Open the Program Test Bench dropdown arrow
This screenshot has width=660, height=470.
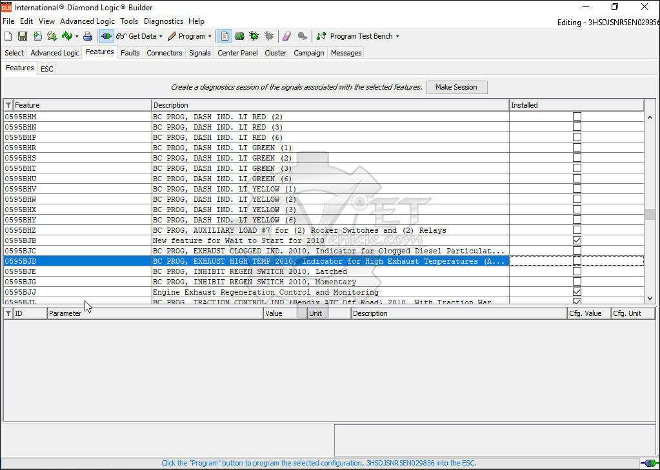(397, 37)
